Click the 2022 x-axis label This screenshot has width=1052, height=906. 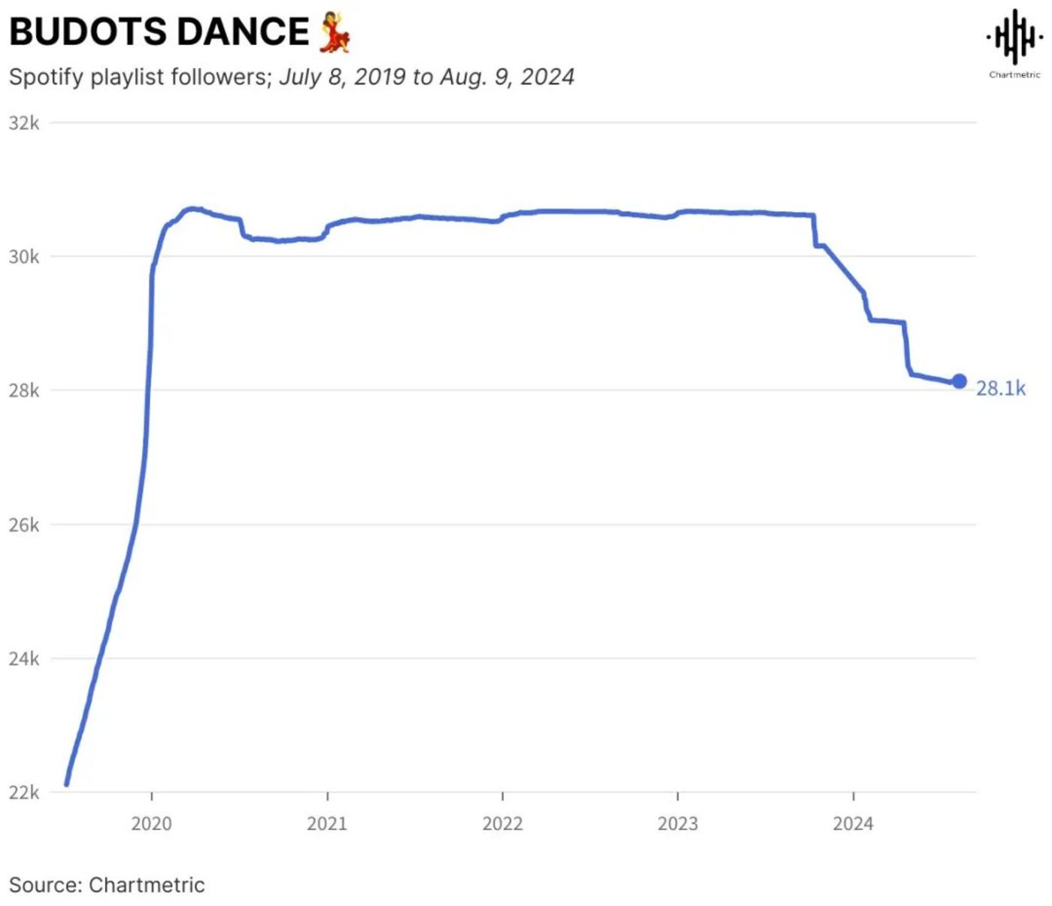[502, 823]
